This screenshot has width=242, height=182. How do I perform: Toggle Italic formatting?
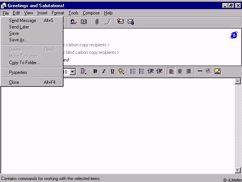pos(104,71)
